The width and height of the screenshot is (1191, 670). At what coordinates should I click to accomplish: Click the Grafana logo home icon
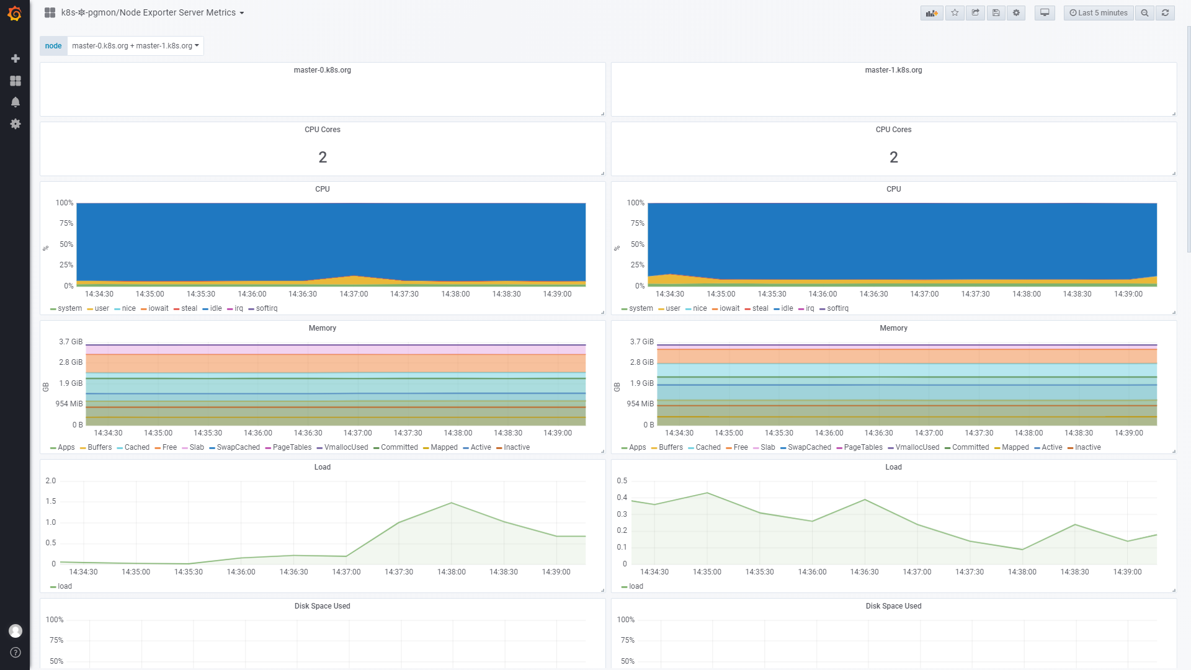point(15,13)
